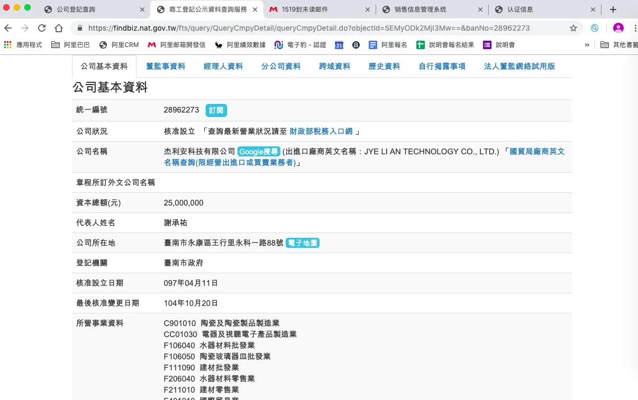Switch to the 董監事資料 tab
The image size is (638, 400).
(166, 66)
